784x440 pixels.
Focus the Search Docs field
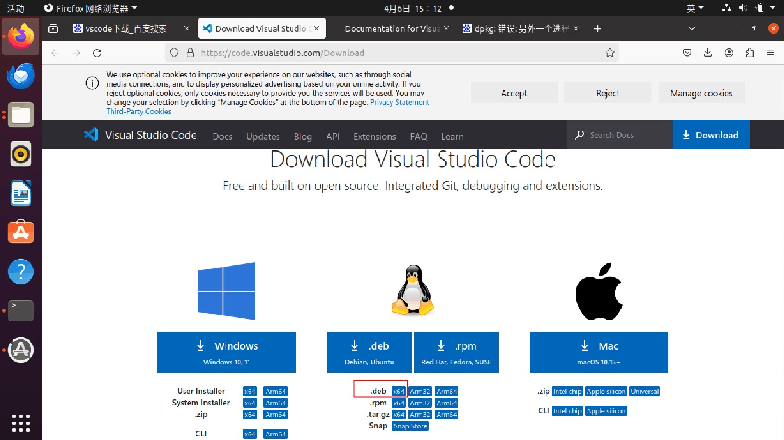620,135
